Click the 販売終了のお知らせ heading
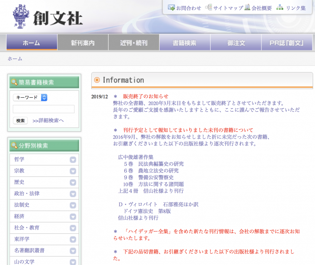 tap(146, 96)
